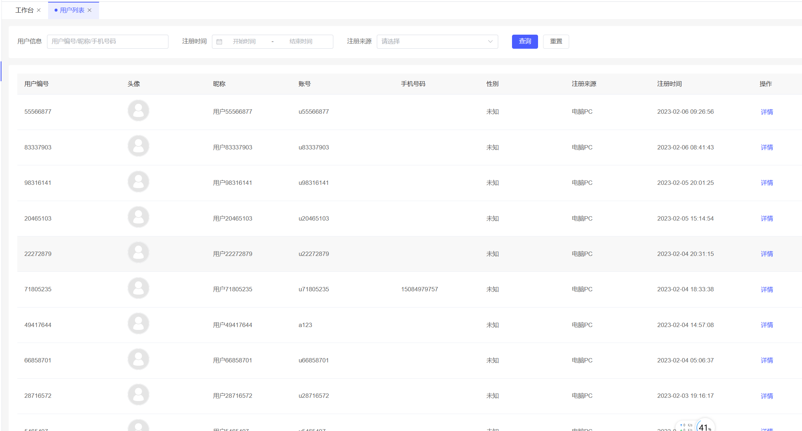
Task: Open 详情 for user 71805235
Action: (767, 289)
